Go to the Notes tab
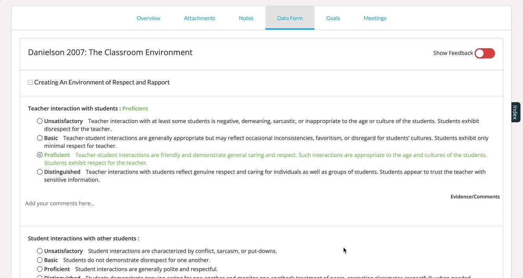This screenshot has height=278, width=523. click(246, 18)
